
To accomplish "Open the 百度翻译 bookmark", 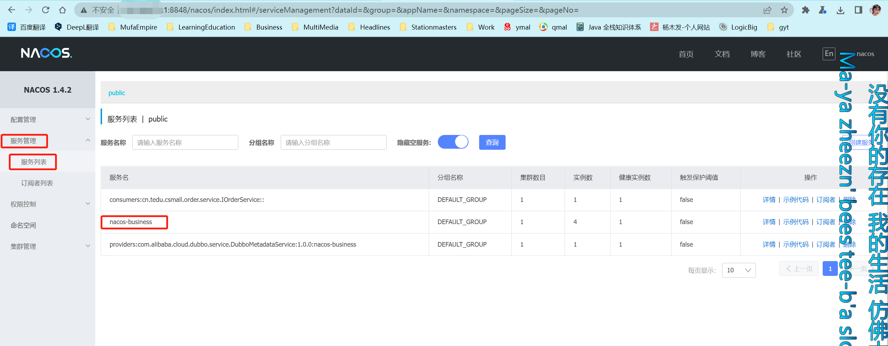I will coord(27,27).
